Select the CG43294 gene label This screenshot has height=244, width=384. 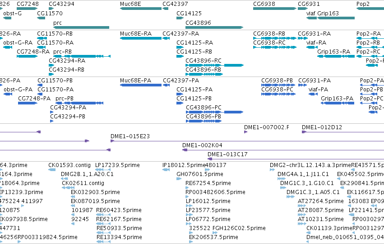click(x=61, y=4)
